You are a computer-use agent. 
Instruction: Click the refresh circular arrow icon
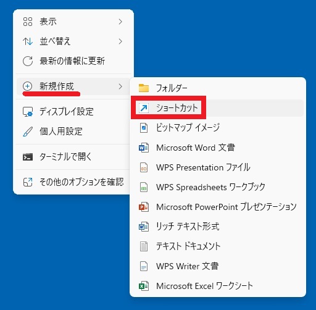click(x=28, y=61)
